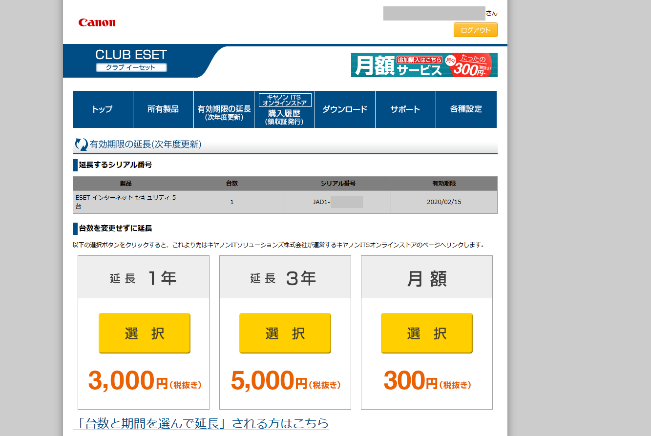Click the 台数を変更せずに延長 section heading
Viewport: 651px width, 436px height.
click(115, 228)
